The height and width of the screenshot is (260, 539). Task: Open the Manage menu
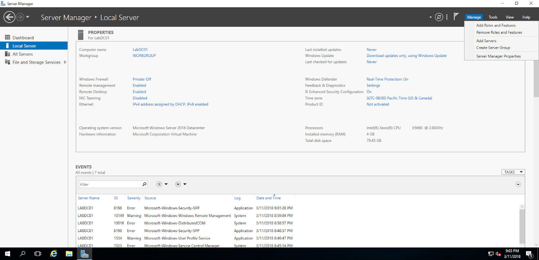click(x=474, y=17)
